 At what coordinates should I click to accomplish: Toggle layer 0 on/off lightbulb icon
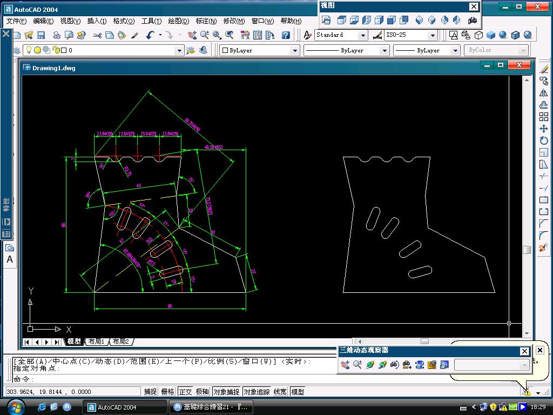click(29, 50)
